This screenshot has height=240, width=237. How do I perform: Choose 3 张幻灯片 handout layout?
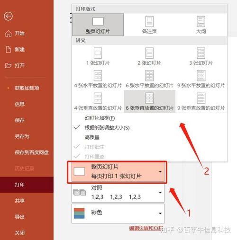201,56
